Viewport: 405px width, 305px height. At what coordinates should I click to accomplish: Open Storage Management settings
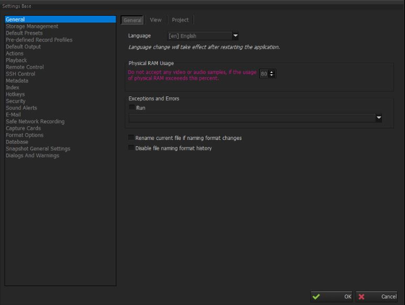coord(32,27)
